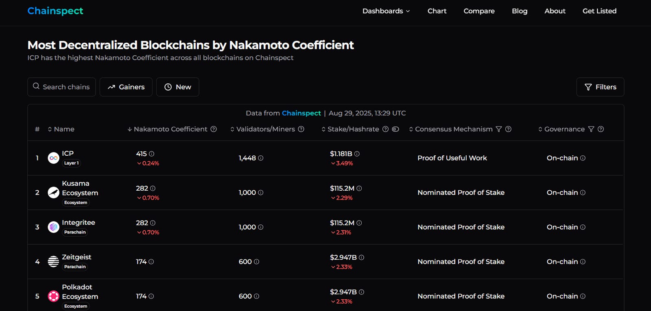Open the Filters panel
This screenshot has height=311, width=651.
coord(600,87)
